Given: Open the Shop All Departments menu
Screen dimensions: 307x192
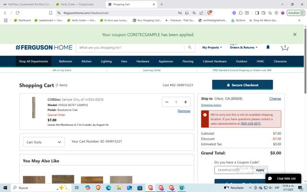Looking at the screenshot, I should click(x=34, y=61).
